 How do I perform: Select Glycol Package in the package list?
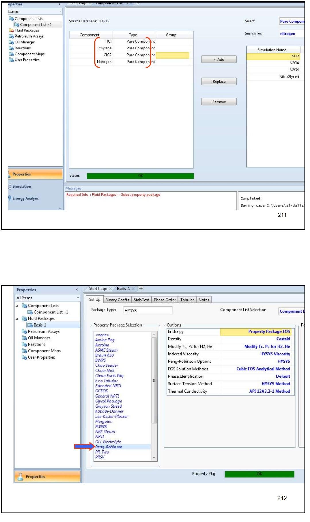click(108, 401)
